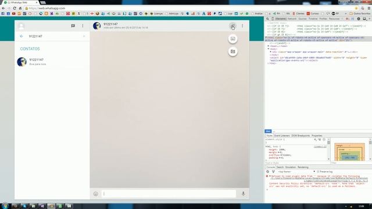Toggle DevTools device mode phone icon
The height and width of the screenshot is (209, 372).
coord(273,19)
